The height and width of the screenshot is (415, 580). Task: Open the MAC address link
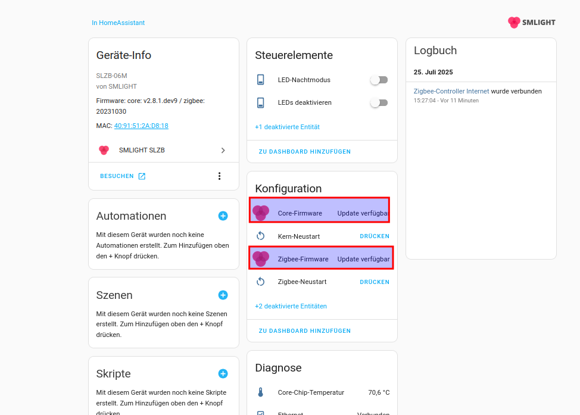coord(141,126)
